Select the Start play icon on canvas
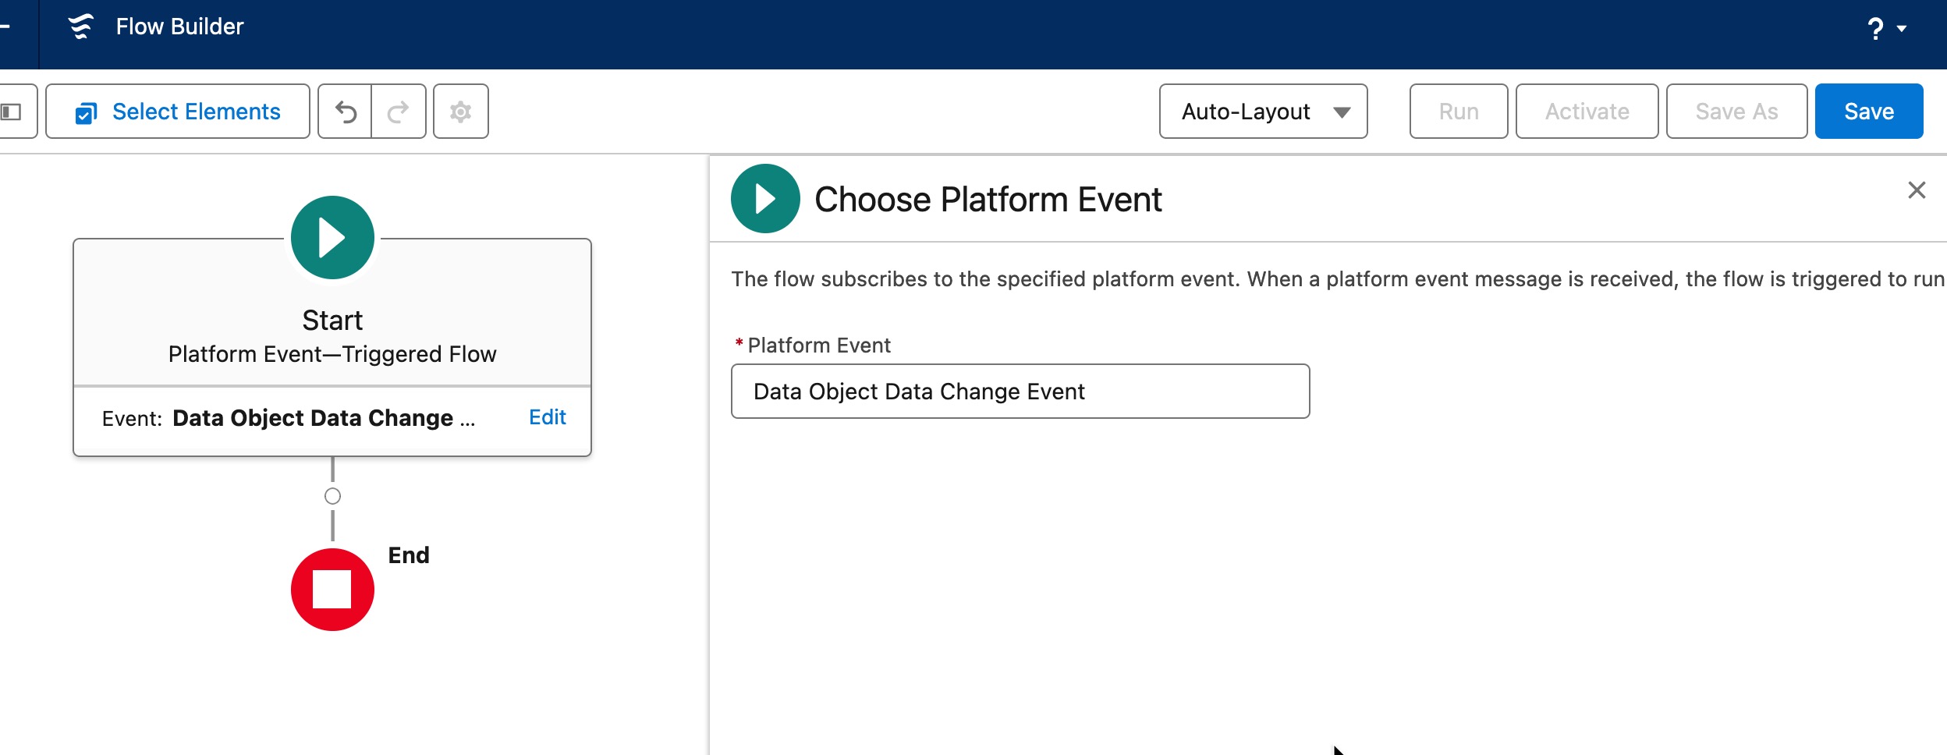Image resolution: width=1947 pixels, height=755 pixels. click(x=332, y=238)
